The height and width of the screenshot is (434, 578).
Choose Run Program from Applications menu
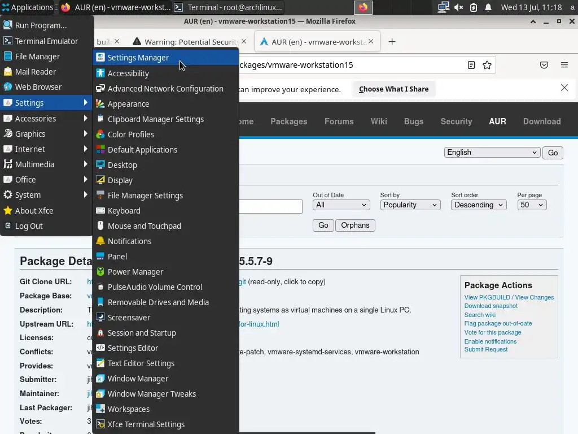pyautogui.click(x=46, y=25)
